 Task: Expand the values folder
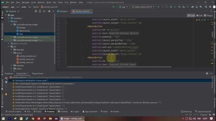tap(11, 69)
